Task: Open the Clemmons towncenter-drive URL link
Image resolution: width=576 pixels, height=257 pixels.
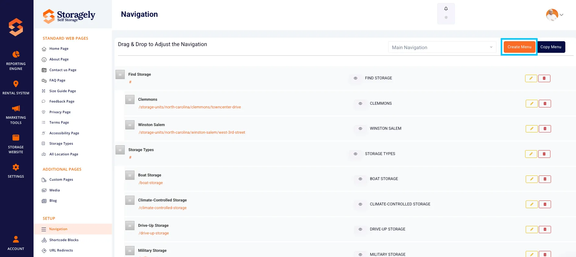Action: (190, 107)
